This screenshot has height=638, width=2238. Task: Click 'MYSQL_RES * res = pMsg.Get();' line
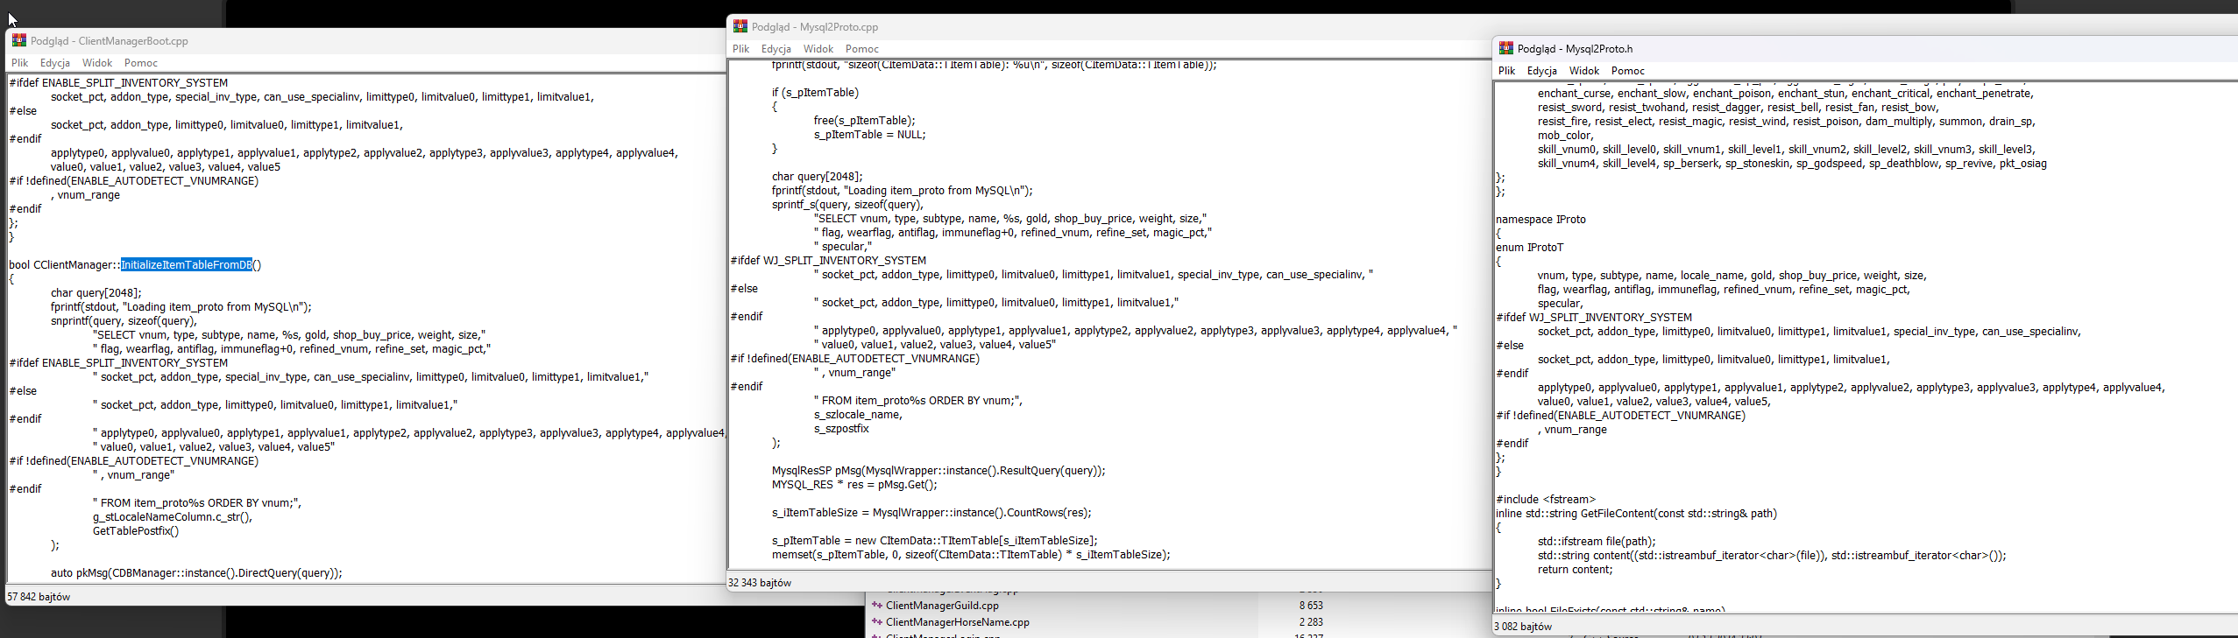click(854, 484)
